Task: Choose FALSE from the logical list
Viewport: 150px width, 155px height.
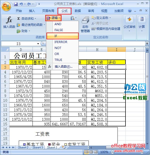Action: tap(62, 30)
